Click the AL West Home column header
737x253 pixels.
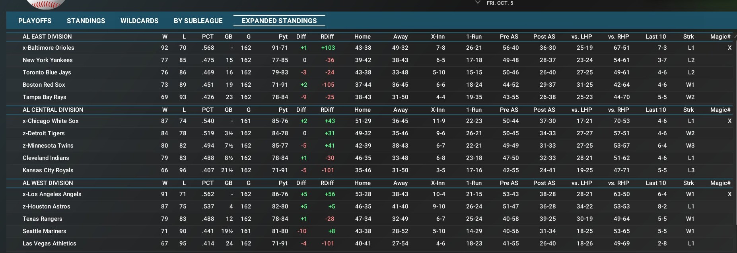[362, 183]
